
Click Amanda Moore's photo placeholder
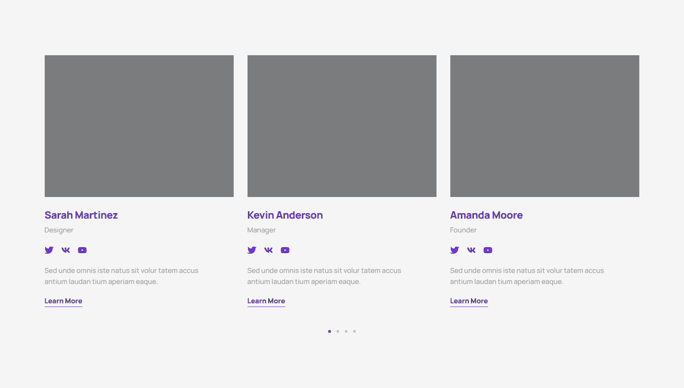[544, 126]
